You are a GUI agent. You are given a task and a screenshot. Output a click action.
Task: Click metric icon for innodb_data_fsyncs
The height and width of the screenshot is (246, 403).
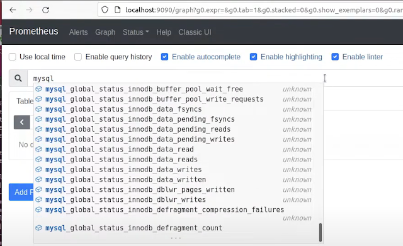39,109
